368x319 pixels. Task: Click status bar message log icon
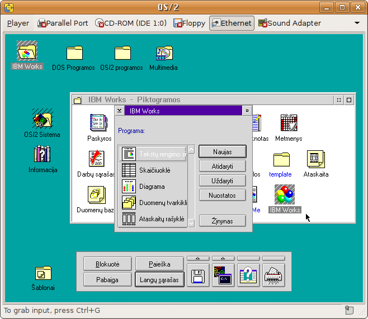350,310
